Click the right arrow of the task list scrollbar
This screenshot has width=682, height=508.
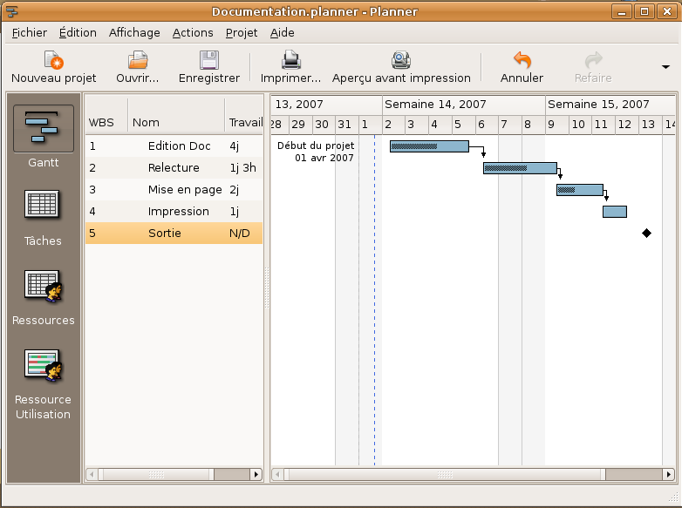tap(256, 475)
